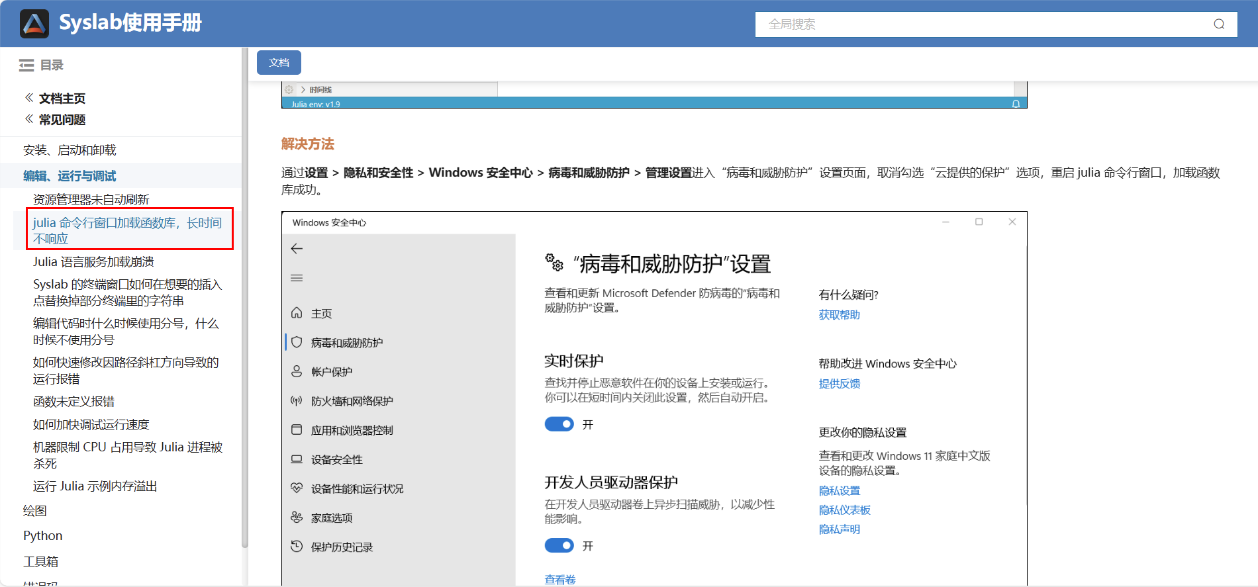The height and width of the screenshot is (587, 1258).
Task: Open Syslab 的终端窗口 topic
Action: [128, 293]
